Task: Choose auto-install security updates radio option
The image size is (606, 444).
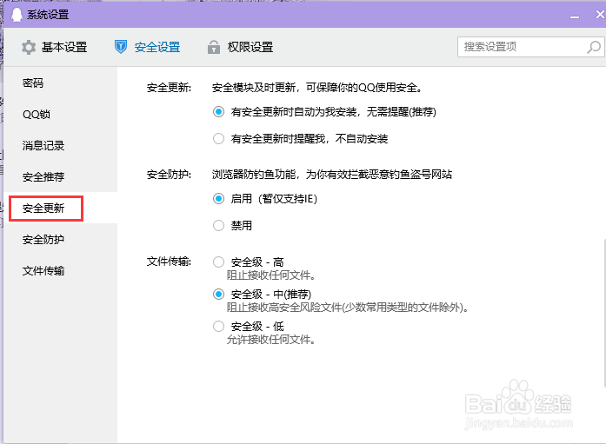Action: click(218, 112)
